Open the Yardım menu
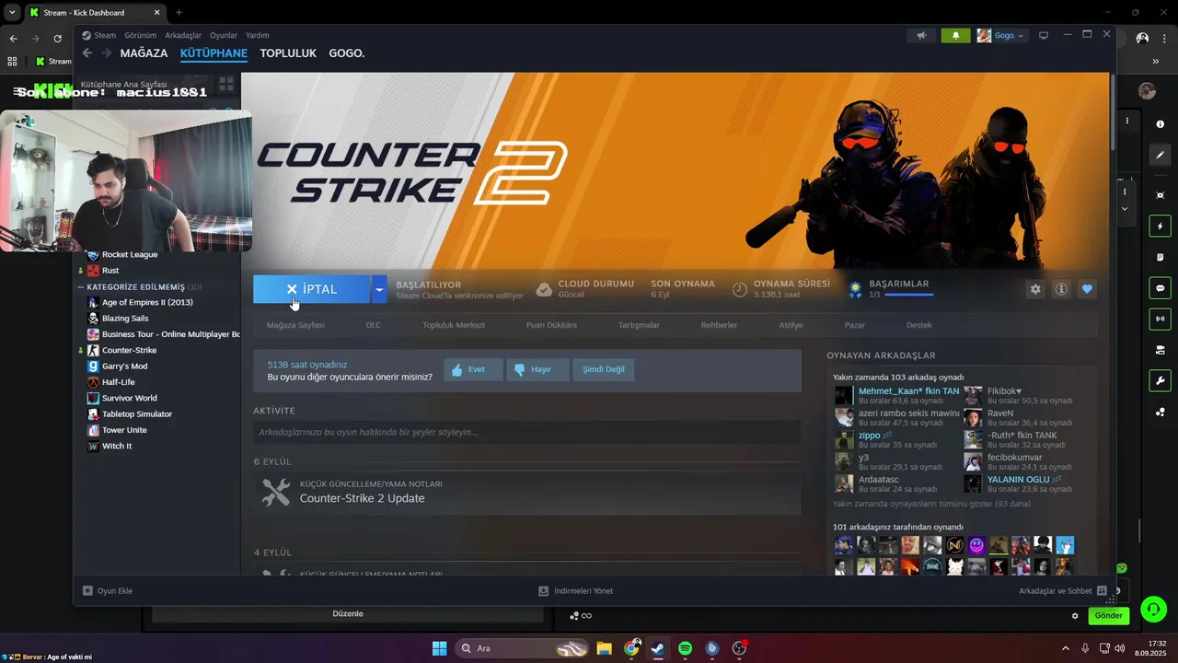Image resolution: width=1178 pixels, height=663 pixels. click(258, 35)
